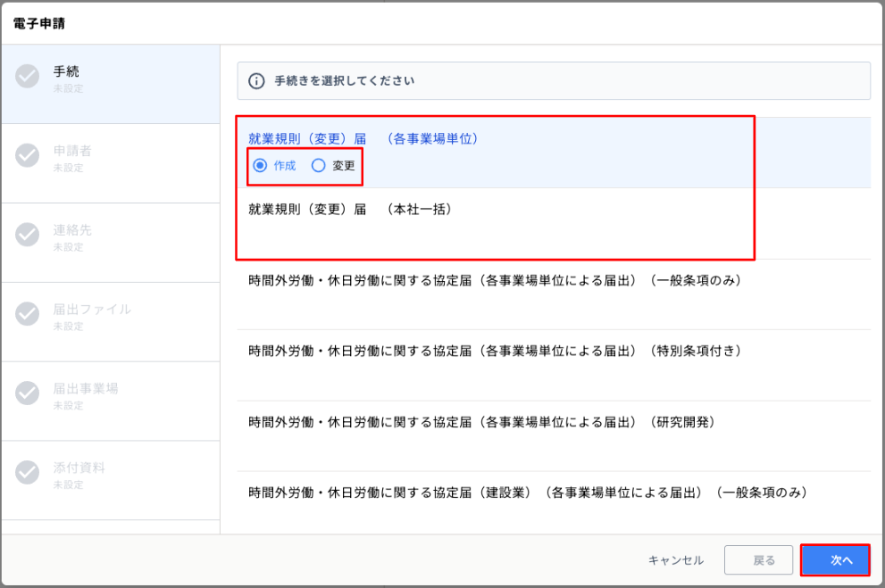Choose 就業規則（変更）届（各事業場単位）procedure

[x=554, y=153]
